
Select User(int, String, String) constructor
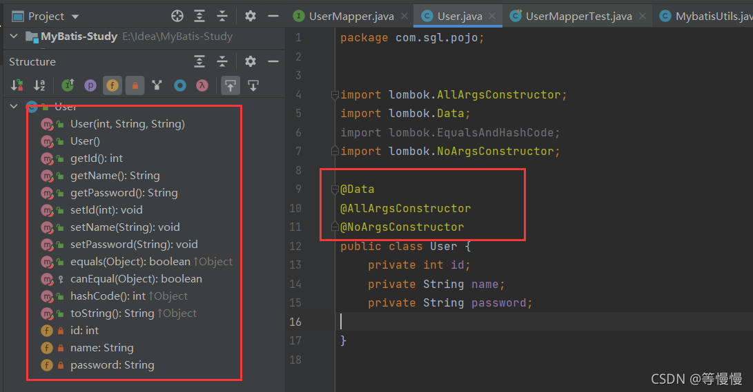(127, 123)
